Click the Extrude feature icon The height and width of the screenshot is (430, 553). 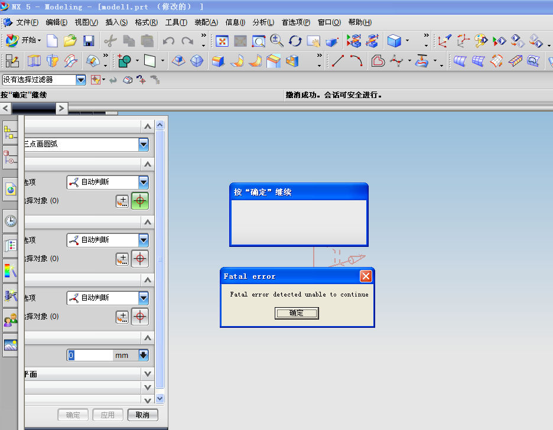coord(34,61)
